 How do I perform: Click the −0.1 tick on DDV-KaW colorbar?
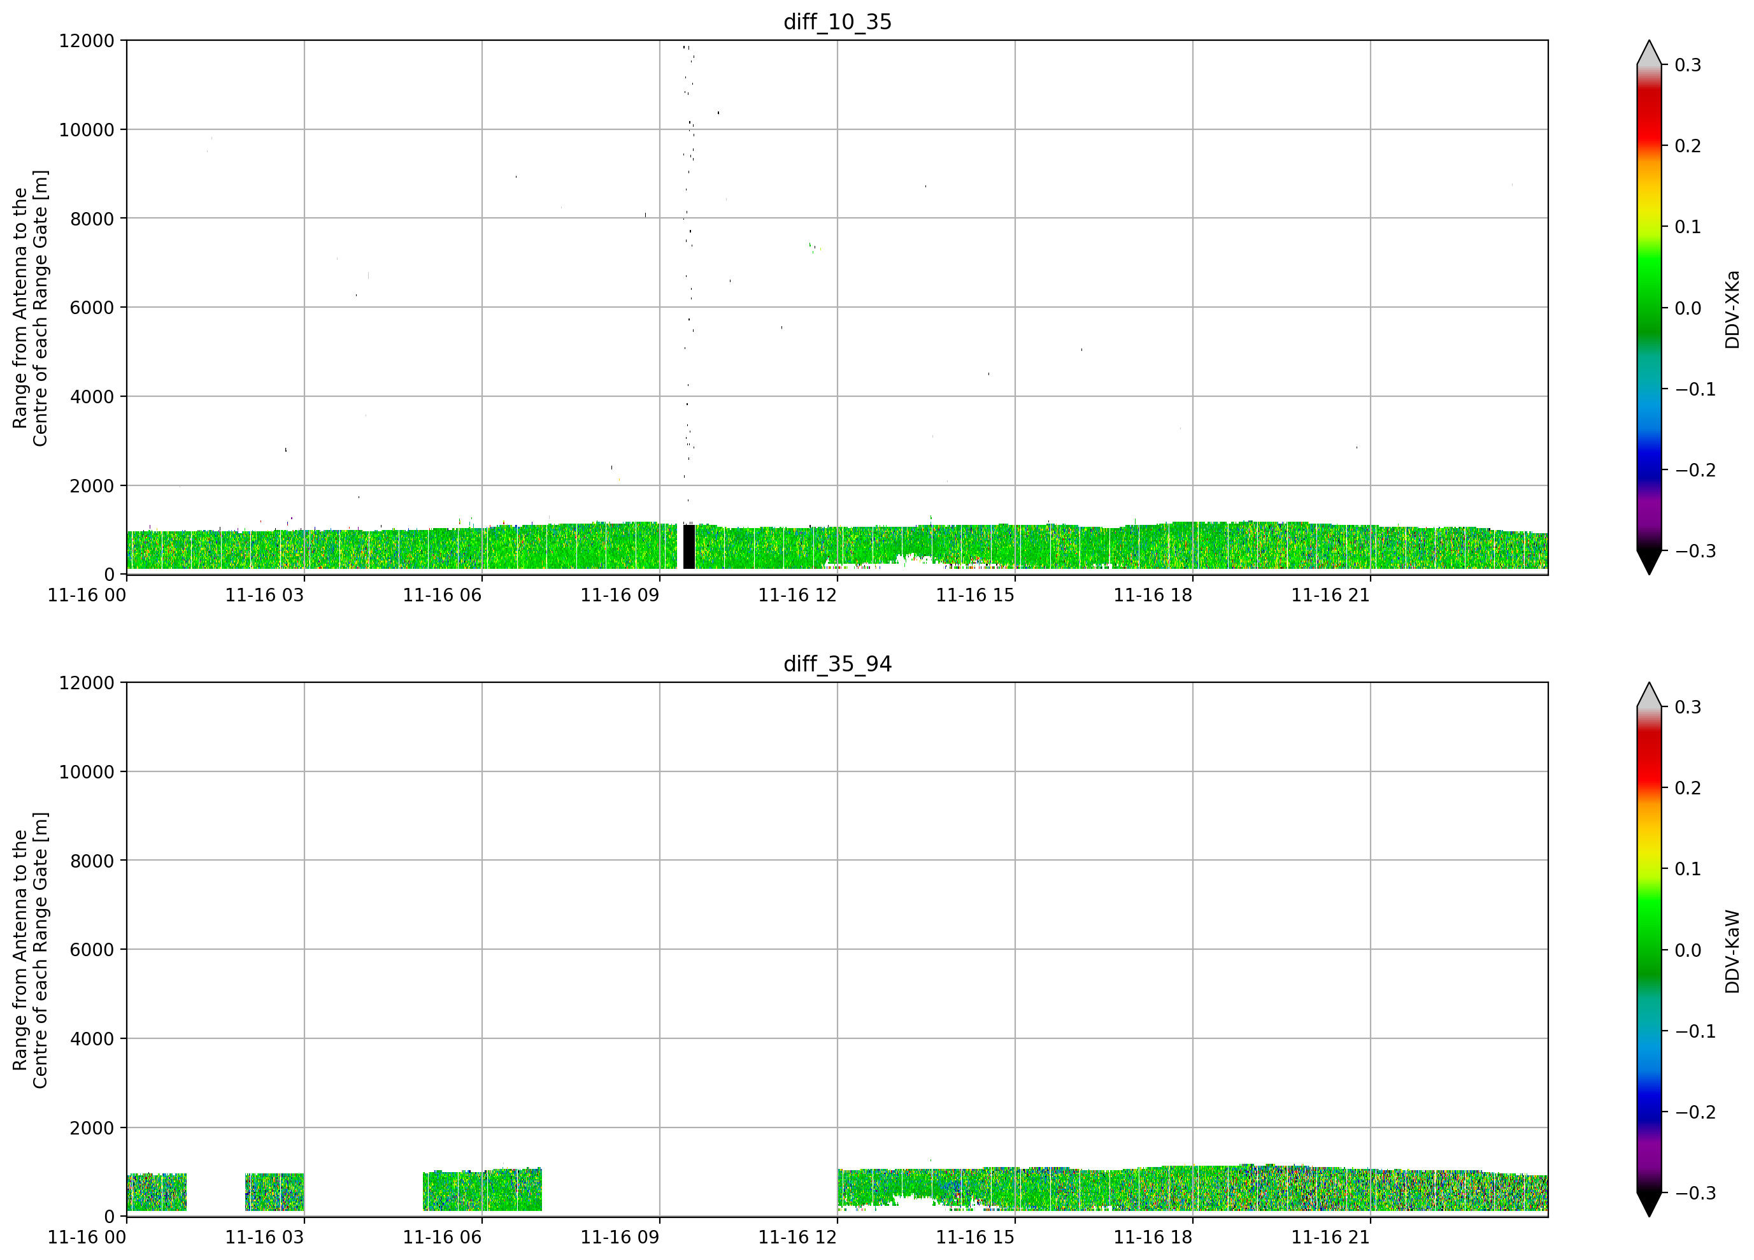click(x=1695, y=1031)
